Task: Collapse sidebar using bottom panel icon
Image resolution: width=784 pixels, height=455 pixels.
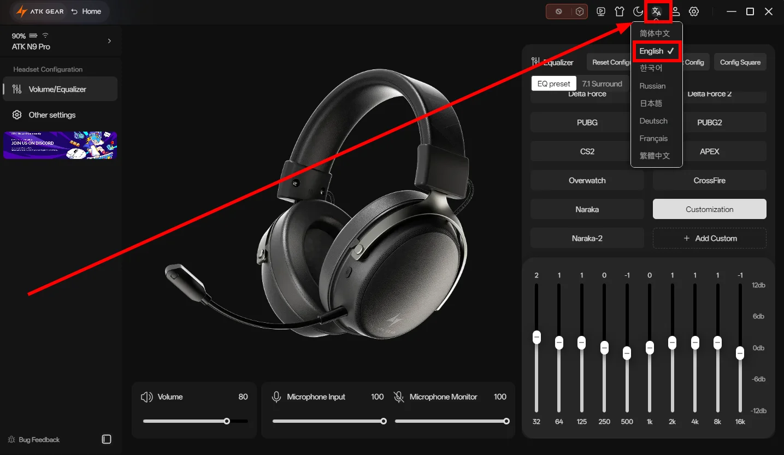Action: click(107, 439)
